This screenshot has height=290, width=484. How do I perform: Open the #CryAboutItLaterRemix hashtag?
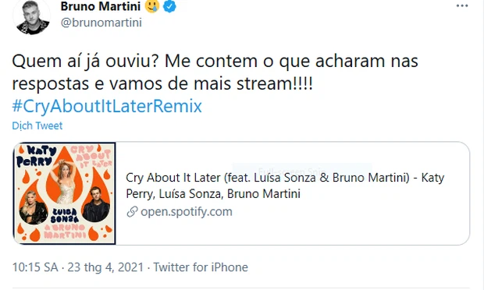[x=107, y=106]
